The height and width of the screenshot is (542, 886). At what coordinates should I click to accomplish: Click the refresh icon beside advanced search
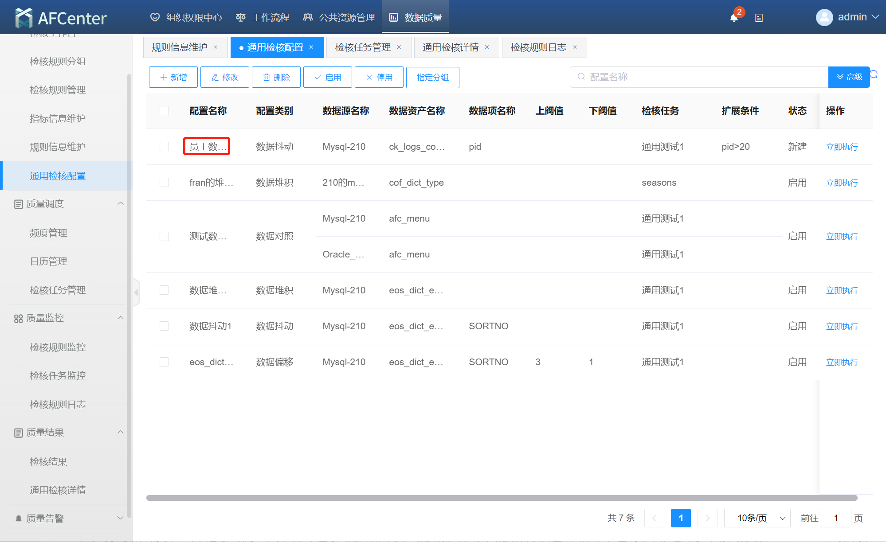[x=874, y=74]
